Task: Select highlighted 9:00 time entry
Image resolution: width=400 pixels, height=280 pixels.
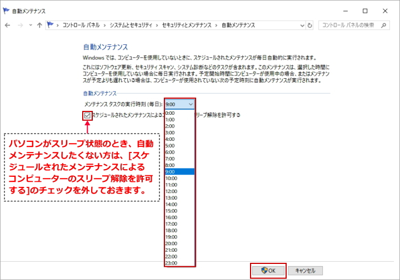Action: 170,172
